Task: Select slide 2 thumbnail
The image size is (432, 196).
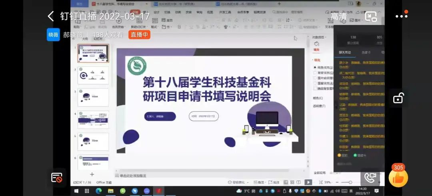Action: pyautogui.click(x=93, y=75)
